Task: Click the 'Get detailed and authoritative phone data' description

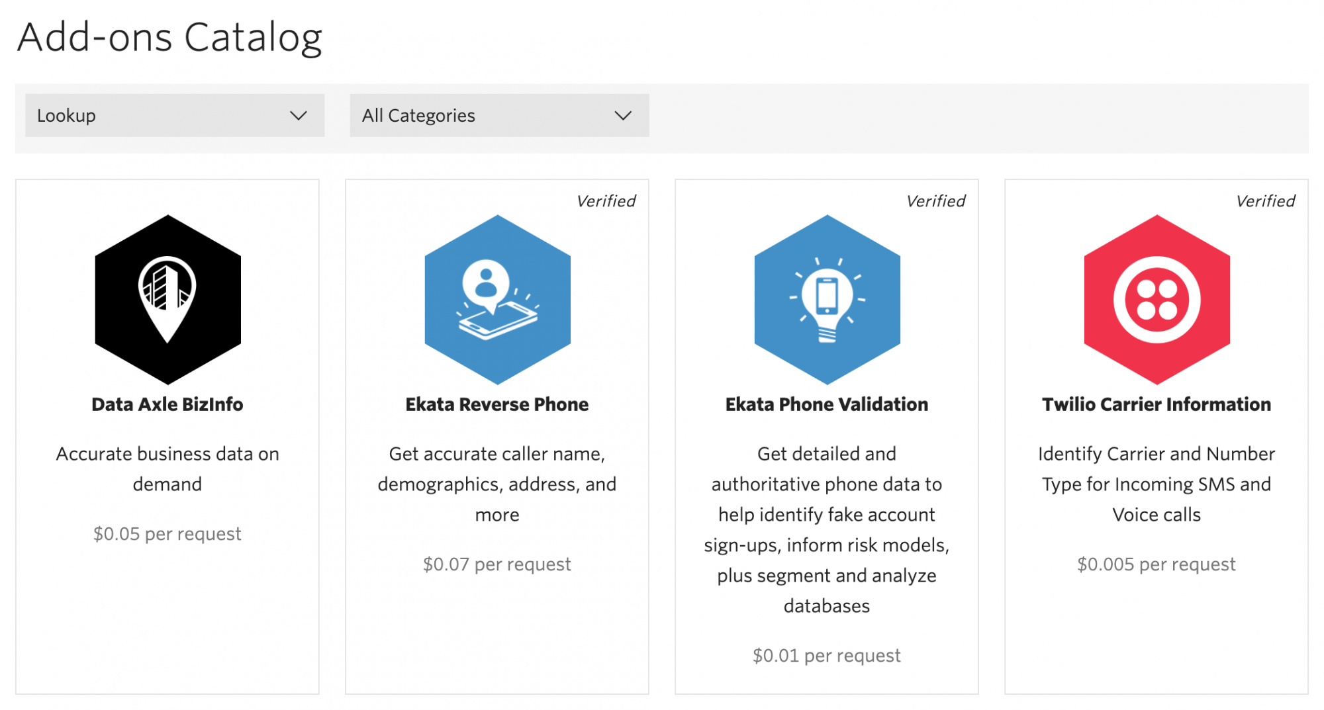Action: click(827, 530)
